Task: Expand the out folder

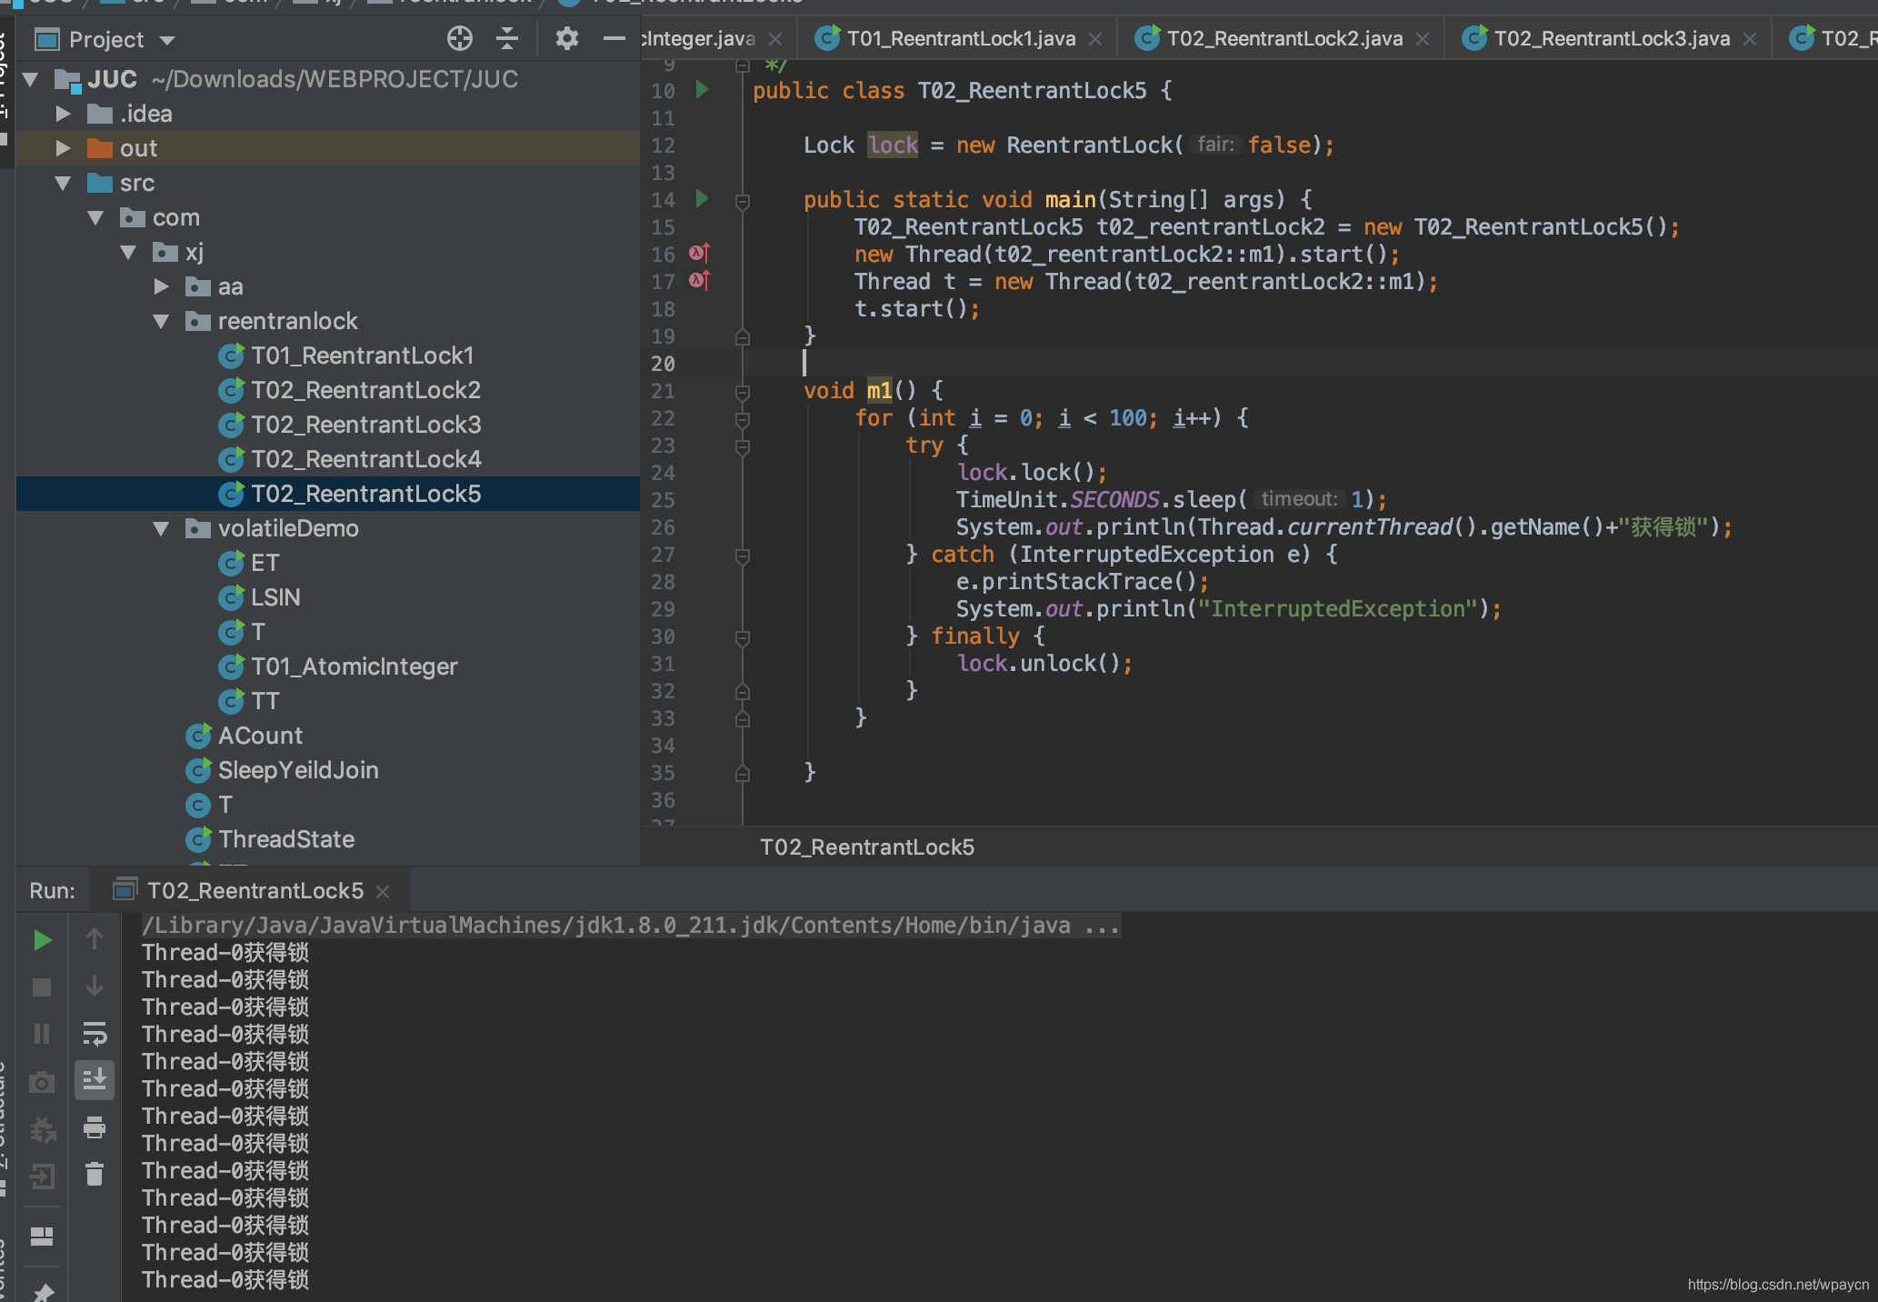Action: [63, 148]
